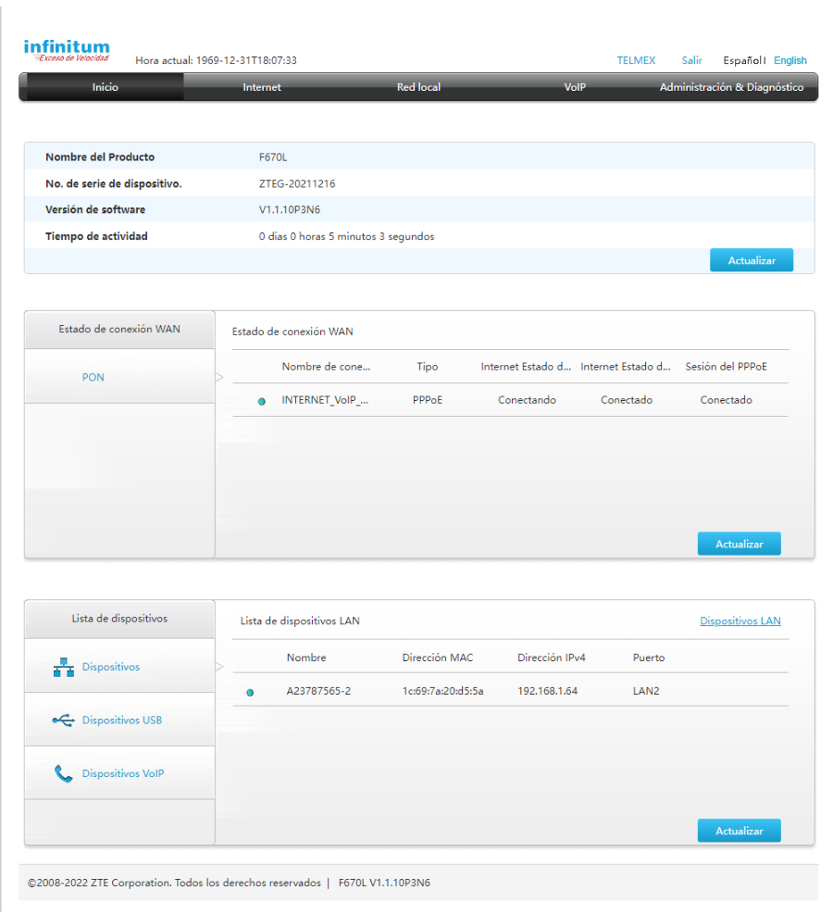
Task: Switch language to English
Action: point(789,61)
